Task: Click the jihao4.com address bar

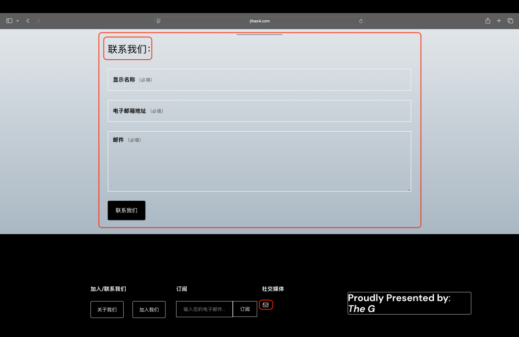Action: (259, 21)
